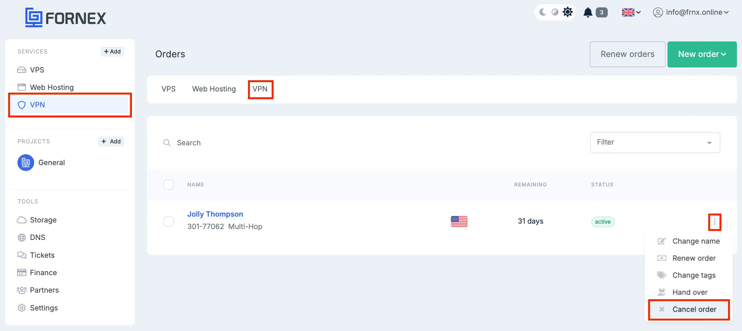The image size is (742, 331).
Task: Click the search magnifier icon
Action: pyautogui.click(x=167, y=143)
